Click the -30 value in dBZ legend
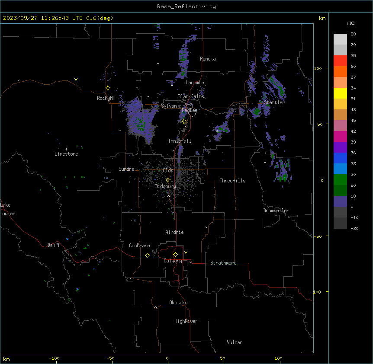This screenshot has height=364, width=373. (x=354, y=229)
